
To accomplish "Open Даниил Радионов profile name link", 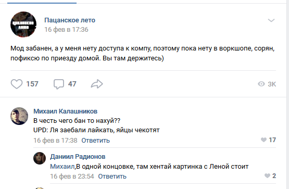I will 78,157.
